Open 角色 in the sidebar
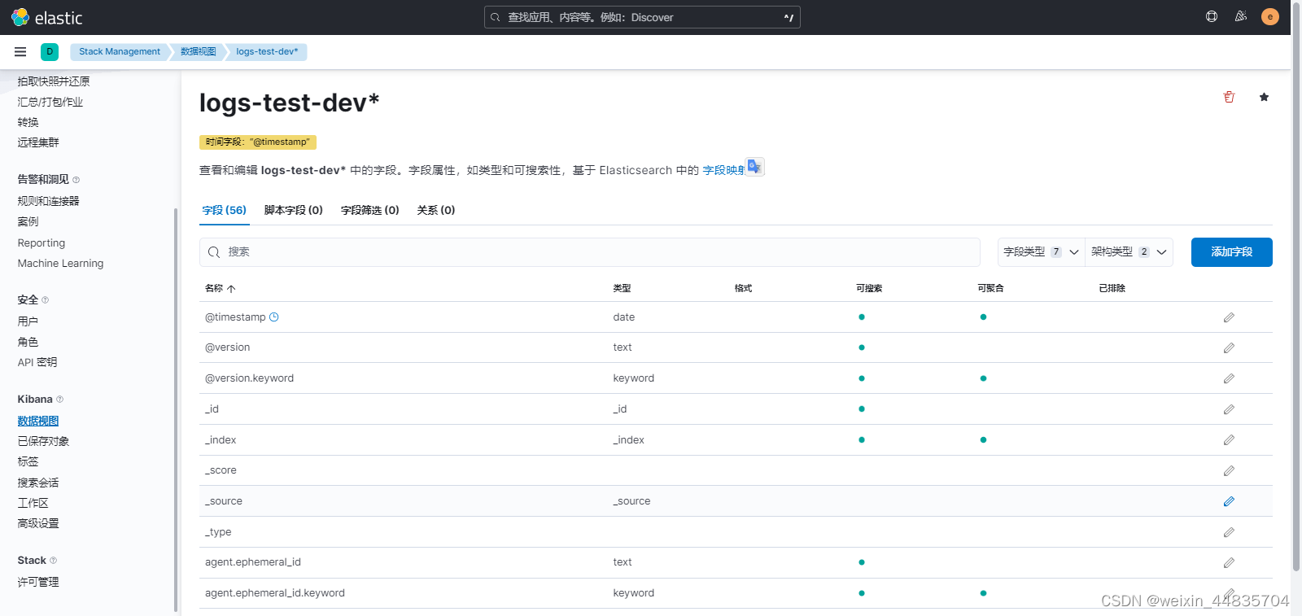 pos(28,342)
